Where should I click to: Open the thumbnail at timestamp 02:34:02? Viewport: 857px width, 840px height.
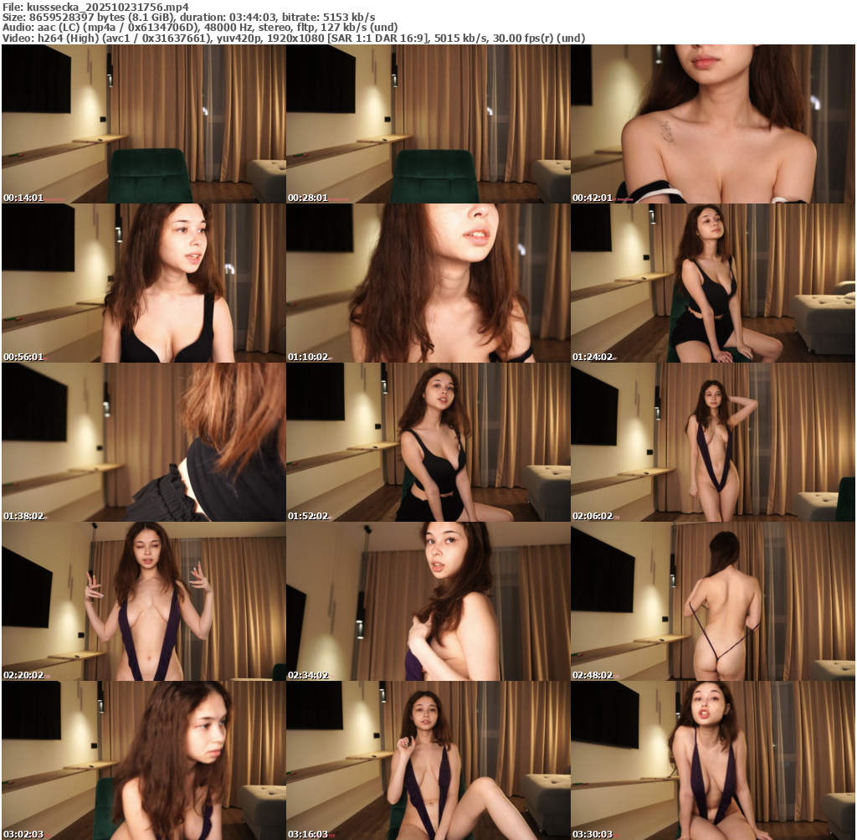[428, 601]
